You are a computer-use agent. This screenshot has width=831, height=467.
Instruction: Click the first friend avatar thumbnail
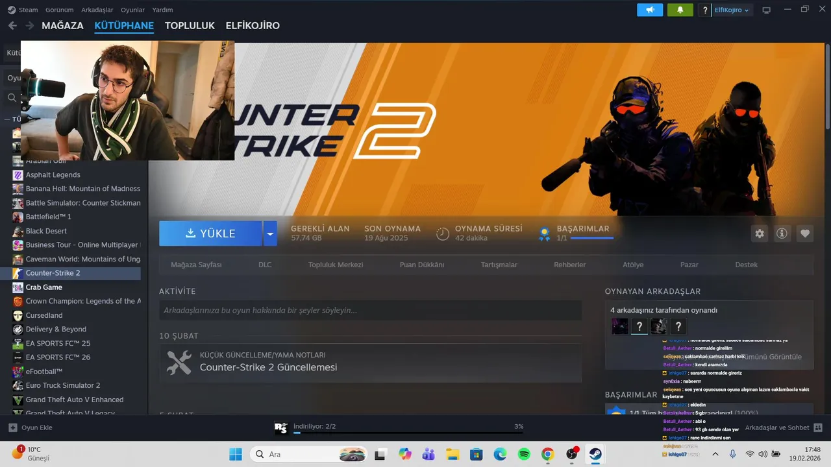click(x=620, y=326)
